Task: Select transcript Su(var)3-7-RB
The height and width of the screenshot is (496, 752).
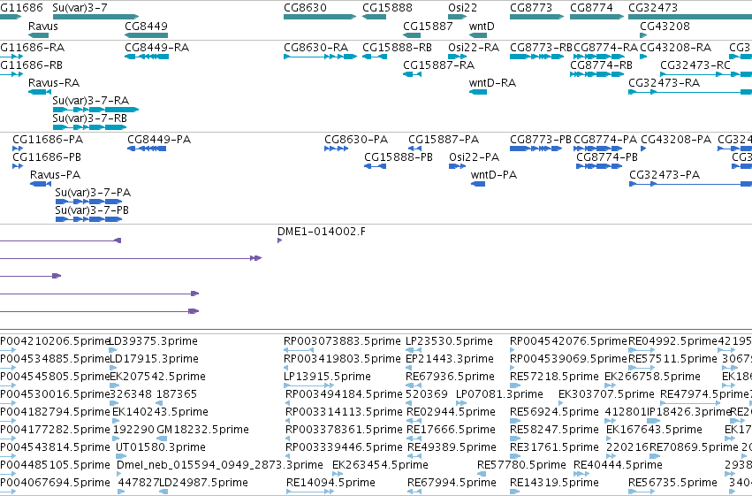Action: (x=89, y=127)
